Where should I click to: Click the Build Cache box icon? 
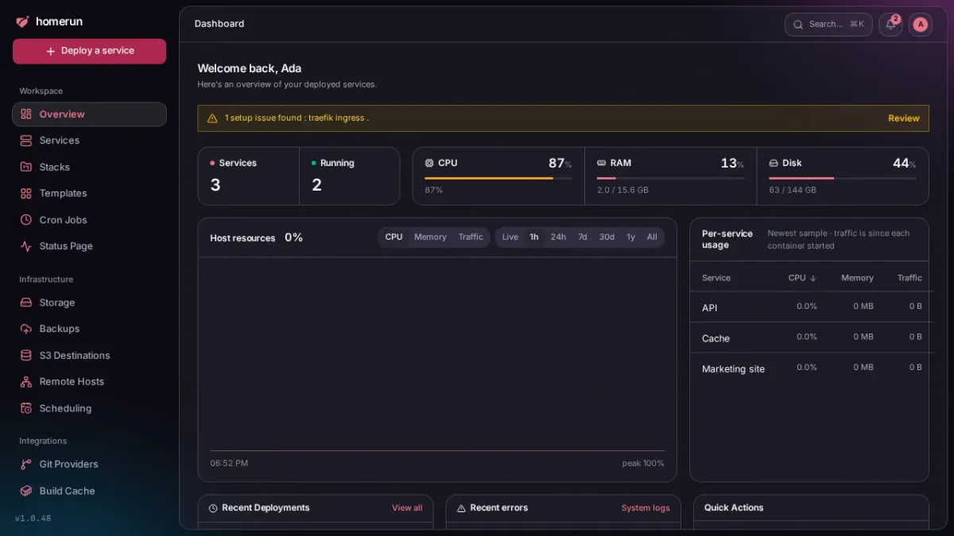click(26, 491)
